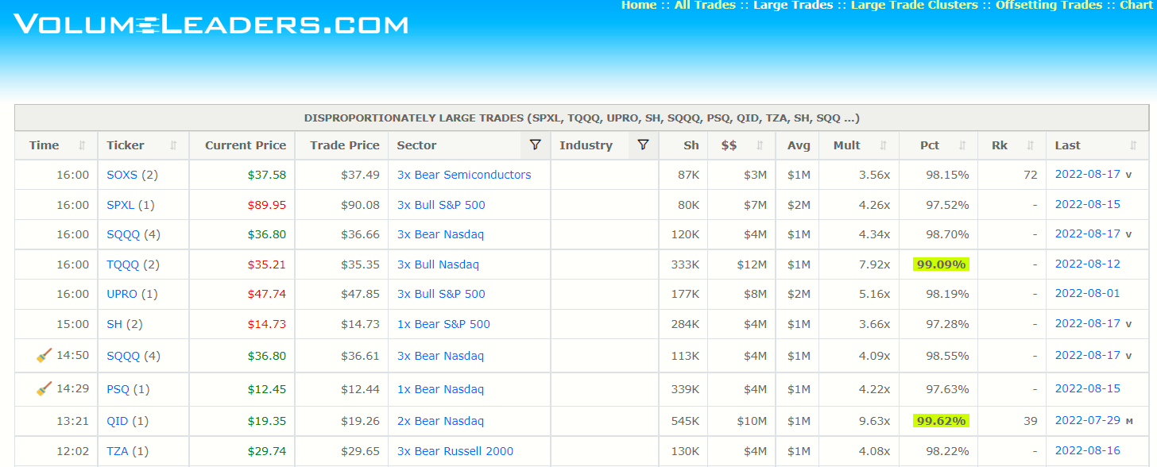The height and width of the screenshot is (467, 1157).
Task: Open the Sector column filter funnel
Action: tap(535, 145)
